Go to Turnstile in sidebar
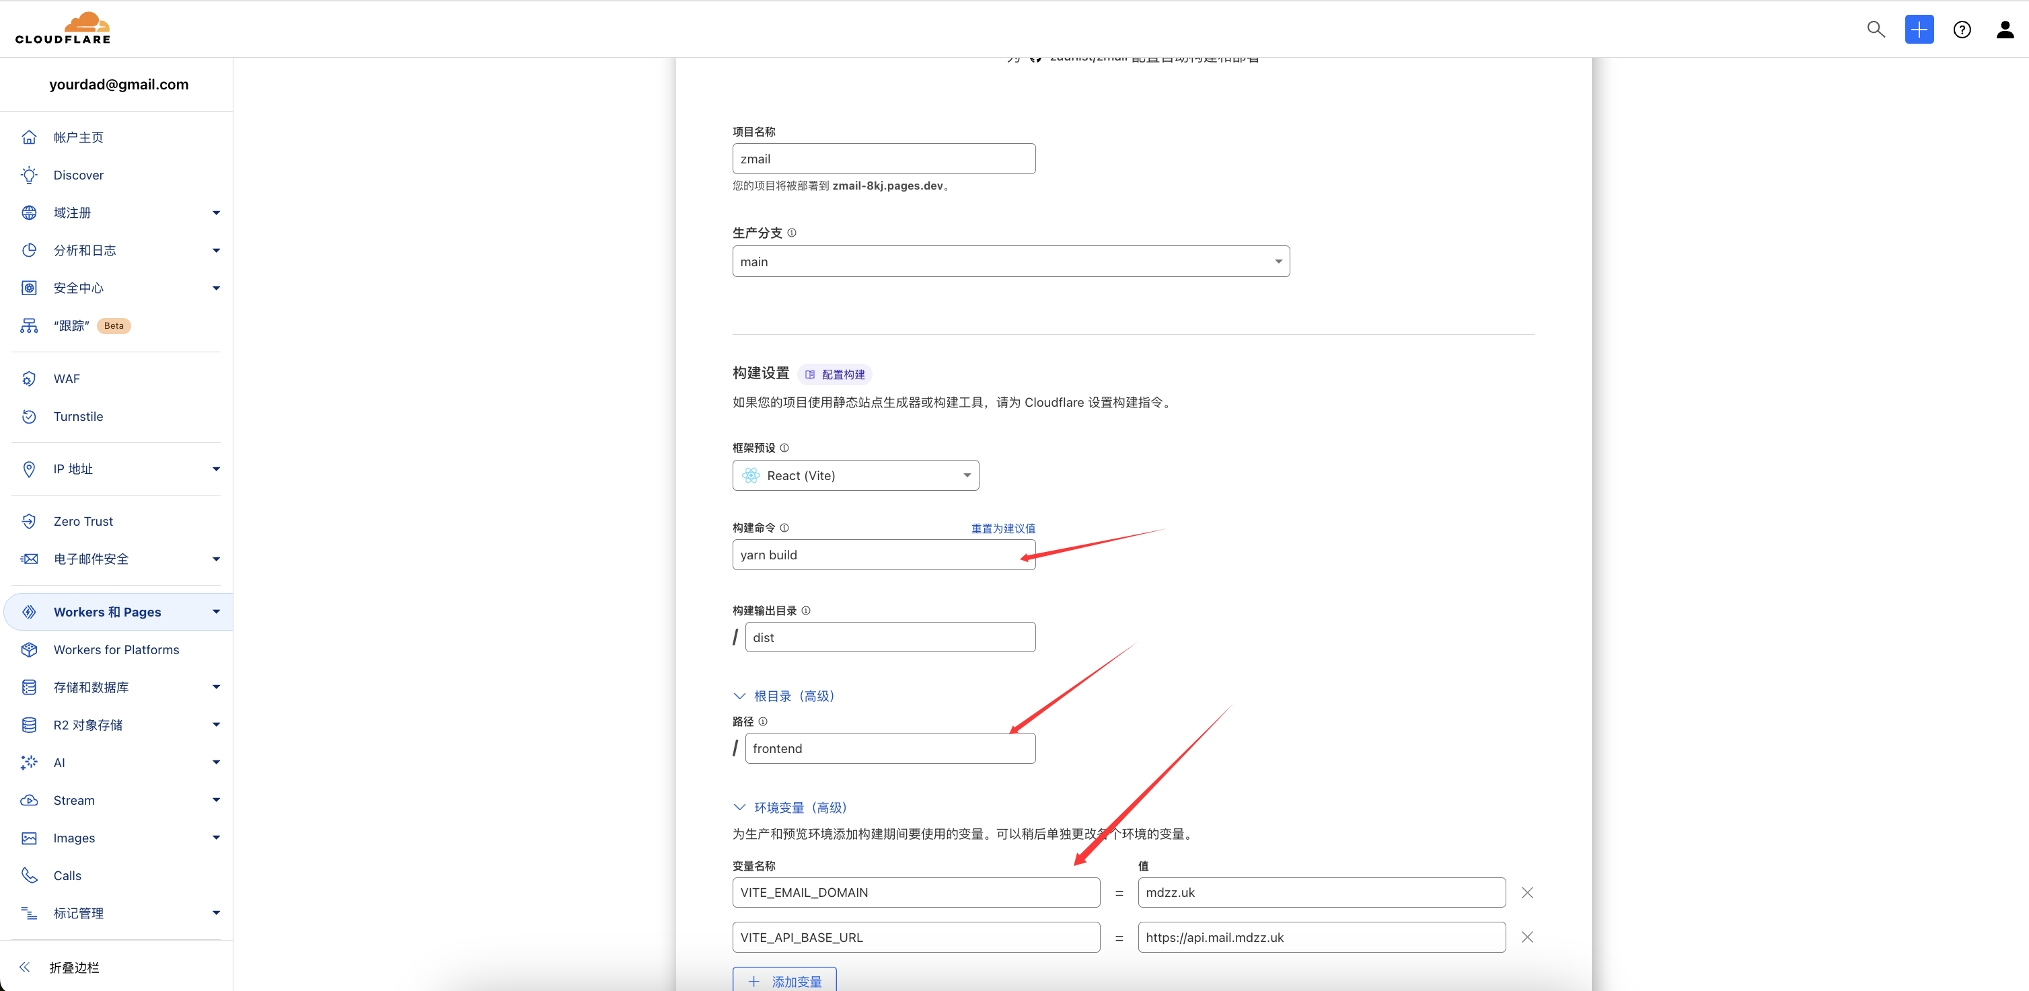 78,416
